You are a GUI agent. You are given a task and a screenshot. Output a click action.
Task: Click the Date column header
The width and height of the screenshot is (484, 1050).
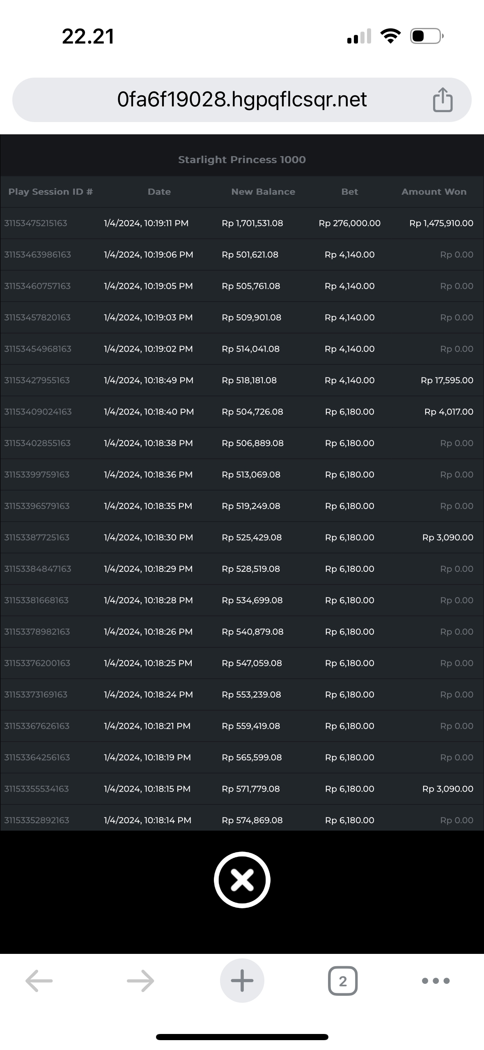159,192
